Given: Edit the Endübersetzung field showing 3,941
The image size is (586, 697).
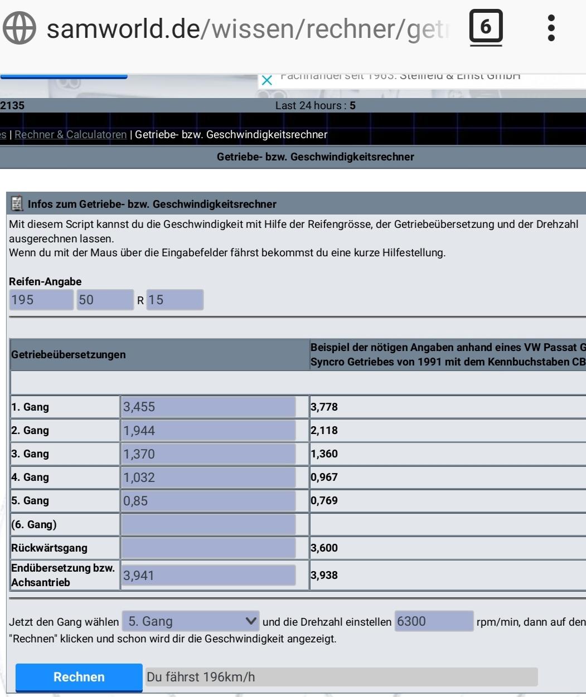Looking at the screenshot, I should [209, 576].
